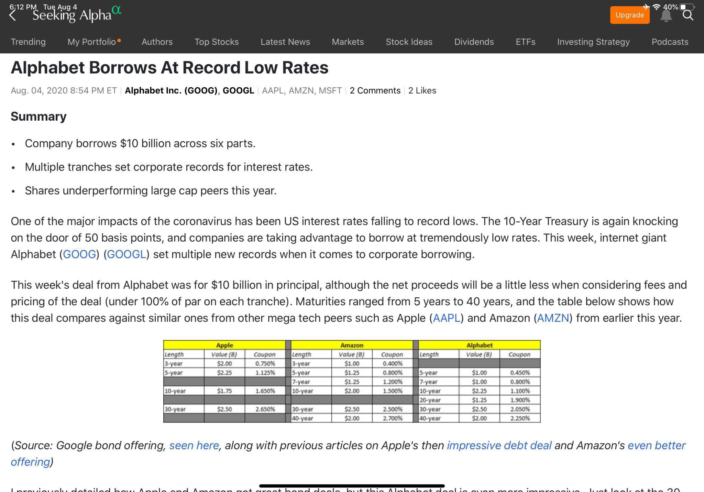Go to My Portfolio tab
The width and height of the screenshot is (704, 492).
(94, 42)
